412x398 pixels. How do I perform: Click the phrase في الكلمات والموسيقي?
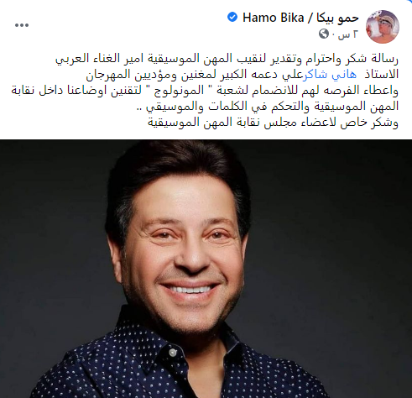pos(197,107)
